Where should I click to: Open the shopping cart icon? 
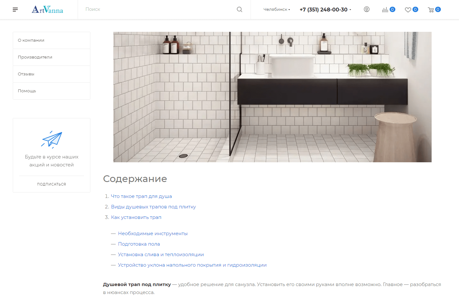(431, 10)
